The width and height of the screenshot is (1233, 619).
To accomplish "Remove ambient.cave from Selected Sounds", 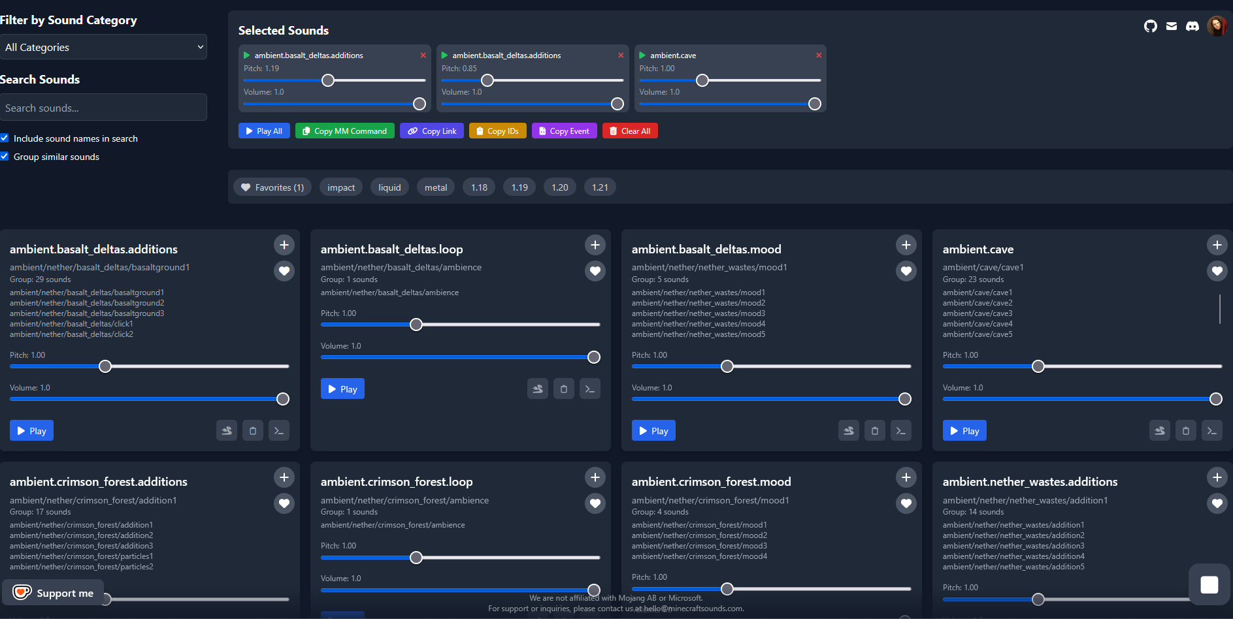I will [818, 56].
